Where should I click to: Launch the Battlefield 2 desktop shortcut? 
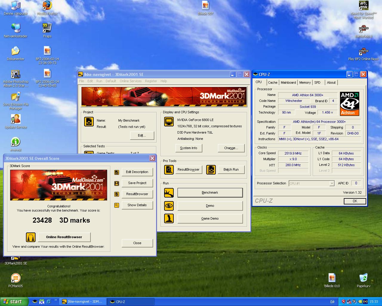tap(363, 31)
